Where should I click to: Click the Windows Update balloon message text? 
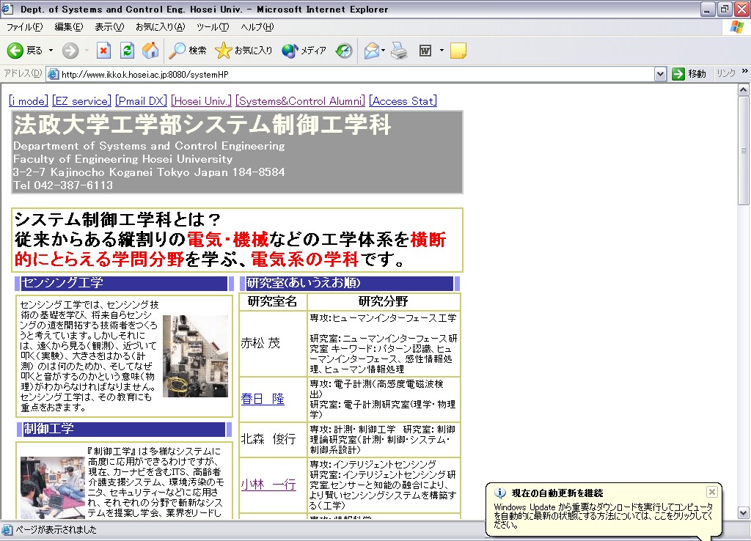coord(603,515)
